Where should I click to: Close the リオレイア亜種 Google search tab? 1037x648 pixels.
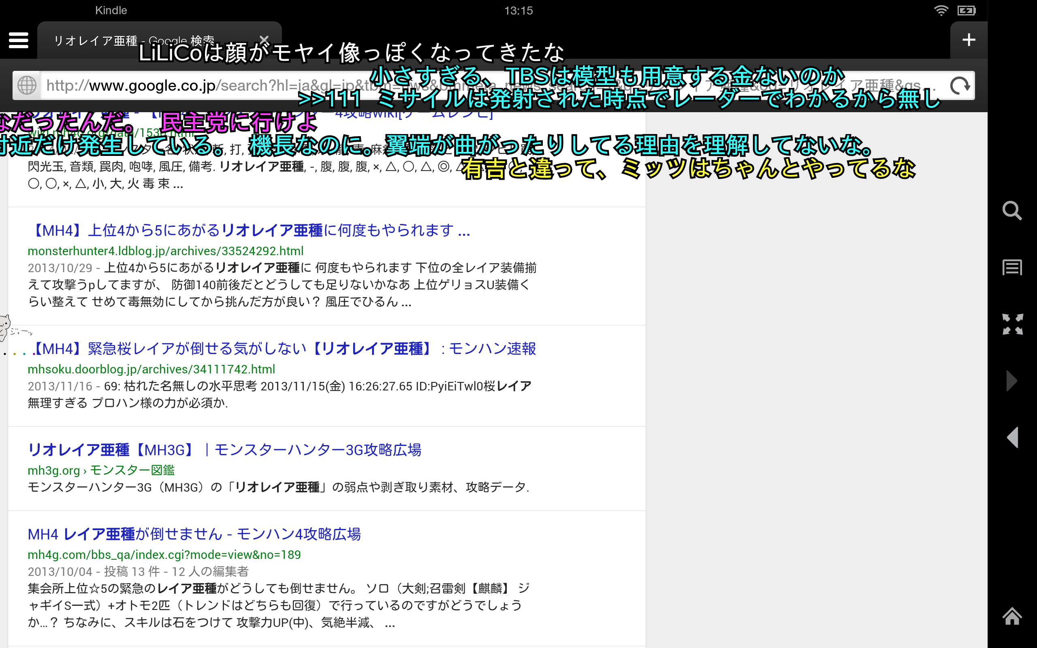click(x=264, y=40)
